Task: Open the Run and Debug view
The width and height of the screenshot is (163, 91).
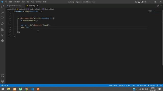Action: pos(3,24)
